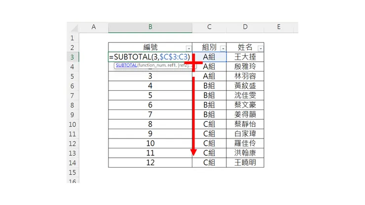Select the C組 cell beside 白家瑋
This screenshot has width=365, height=205.
(x=209, y=134)
